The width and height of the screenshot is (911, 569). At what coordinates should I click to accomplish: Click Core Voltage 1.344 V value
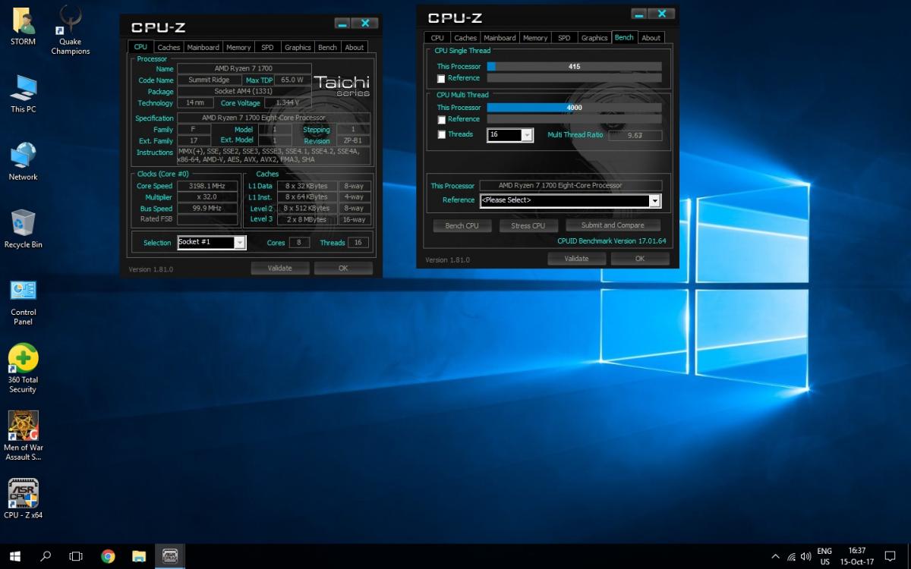(x=287, y=103)
